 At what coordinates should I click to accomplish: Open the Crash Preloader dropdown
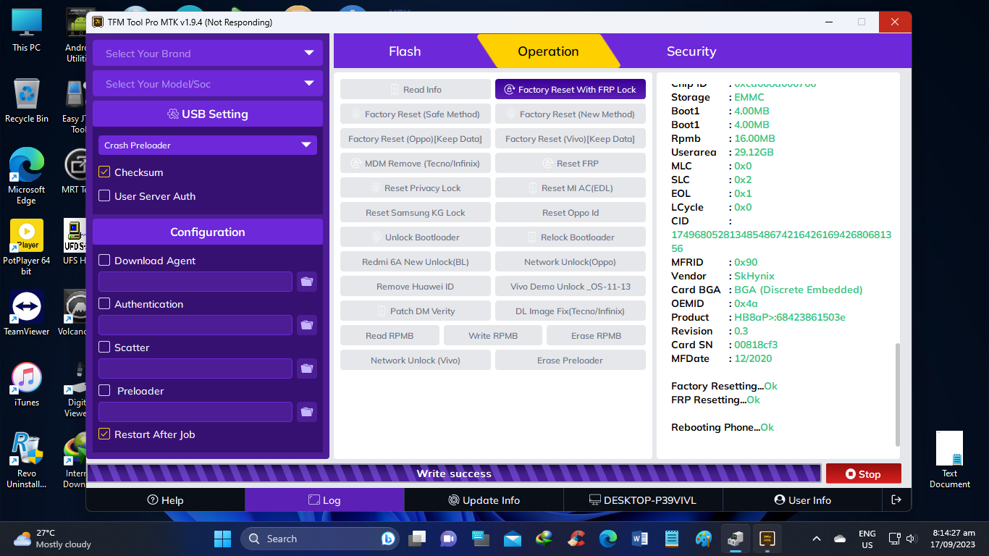coord(208,145)
